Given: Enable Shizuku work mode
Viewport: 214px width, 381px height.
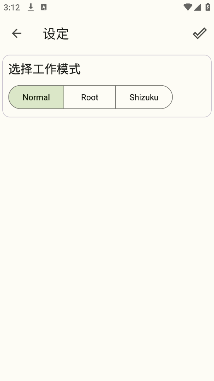Looking at the screenshot, I should (x=144, y=97).
